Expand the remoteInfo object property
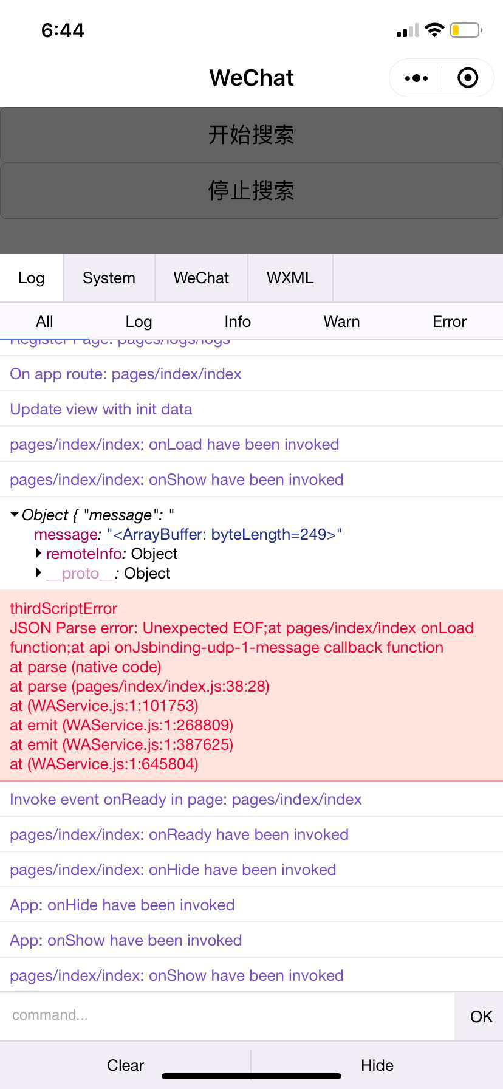Screen dimensions: 503x1089 [39, 554]
